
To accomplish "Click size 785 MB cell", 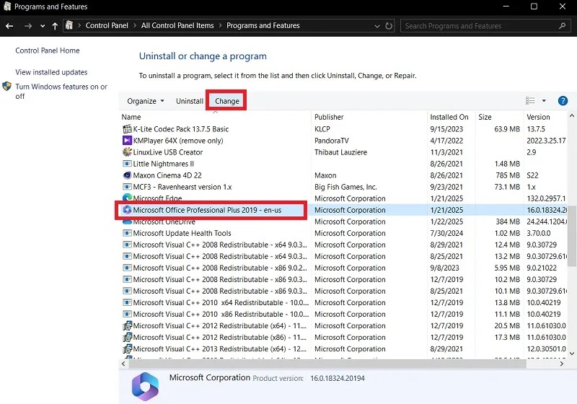I will tap(508, 175).
